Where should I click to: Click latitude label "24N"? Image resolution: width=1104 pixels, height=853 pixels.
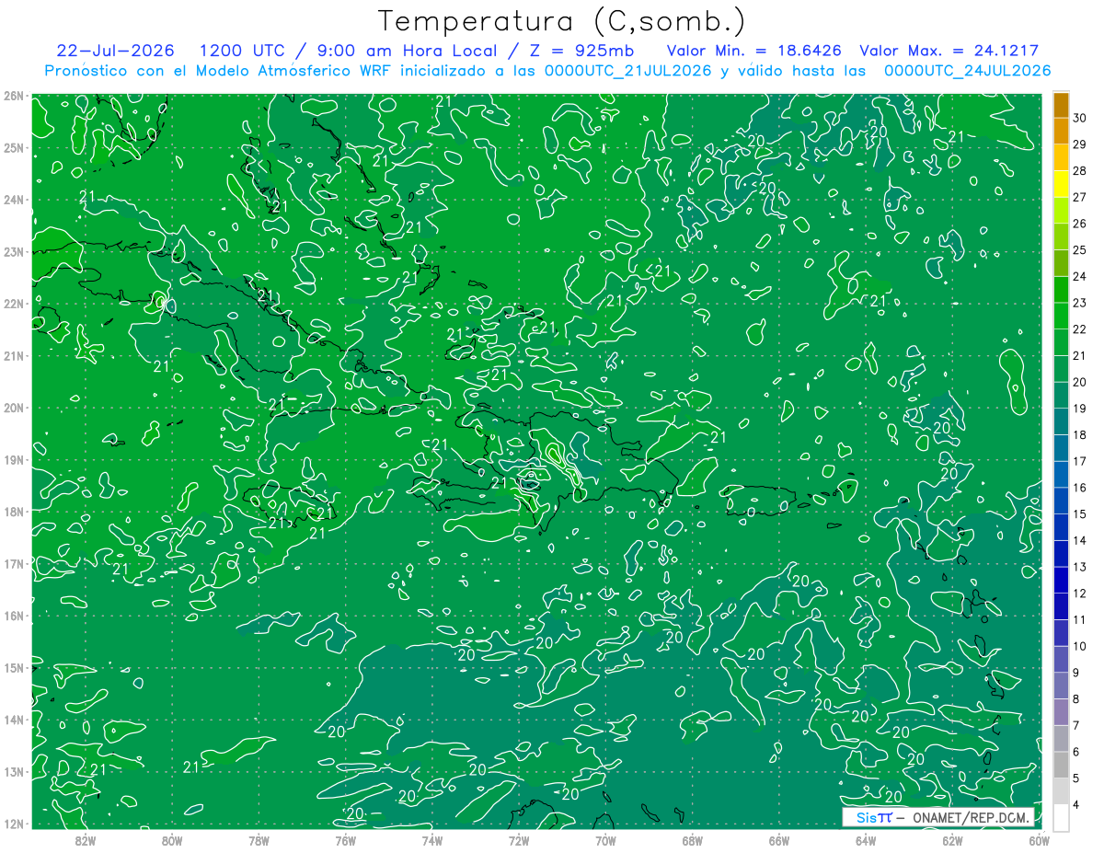(13, 200)
